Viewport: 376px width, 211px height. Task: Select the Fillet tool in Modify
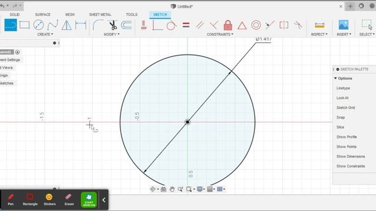(x=98, y=25)
